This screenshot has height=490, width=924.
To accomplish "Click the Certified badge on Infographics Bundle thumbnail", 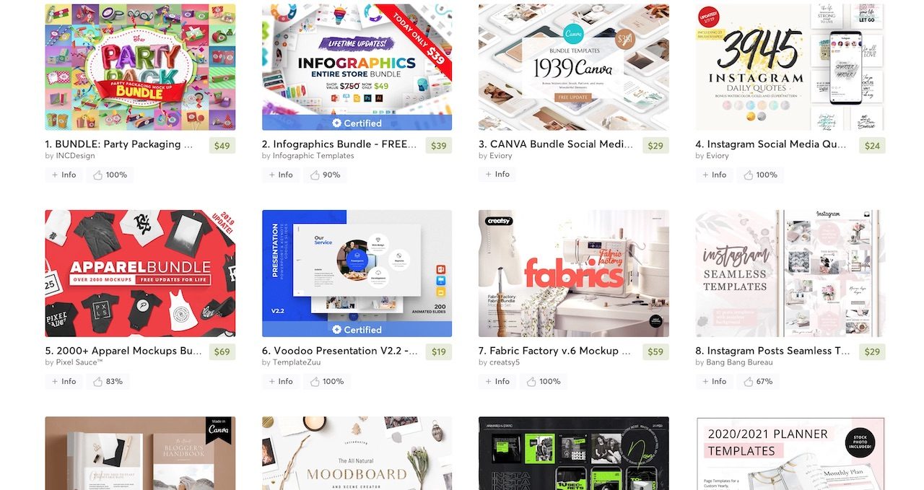I will click(357, 123).
